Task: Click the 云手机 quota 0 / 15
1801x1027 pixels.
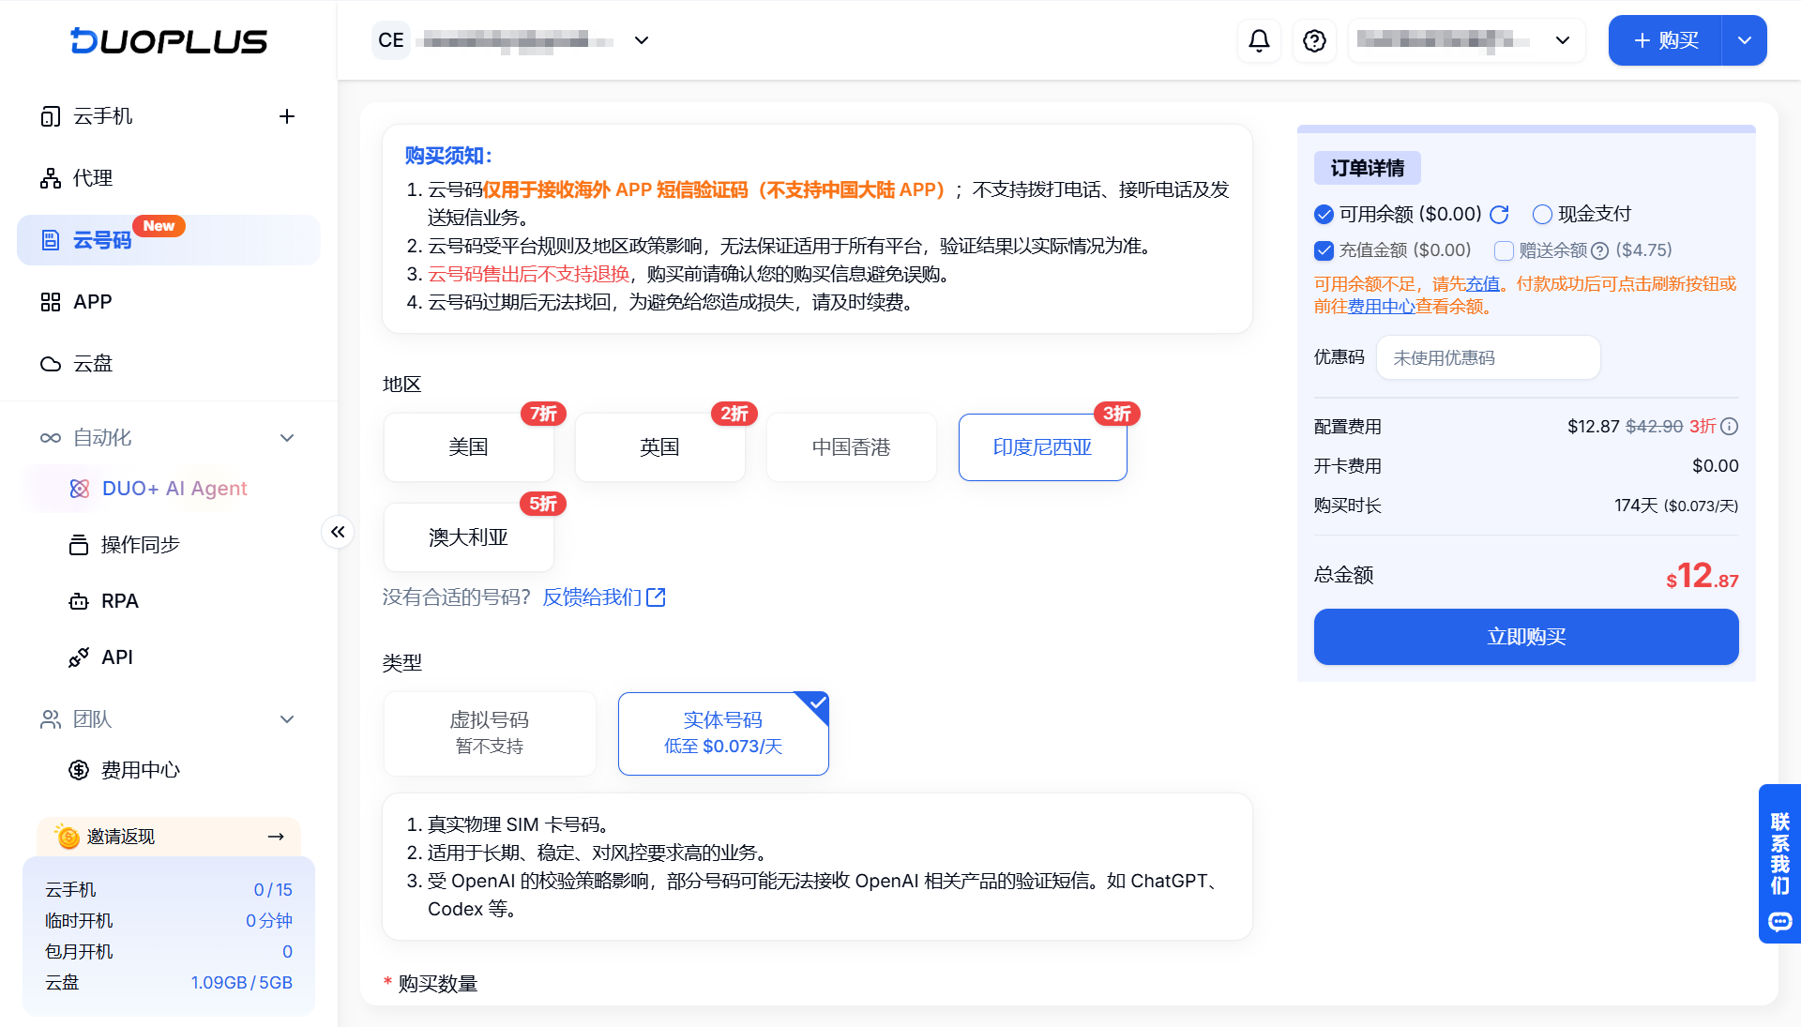Action: [x=273, y=889]
